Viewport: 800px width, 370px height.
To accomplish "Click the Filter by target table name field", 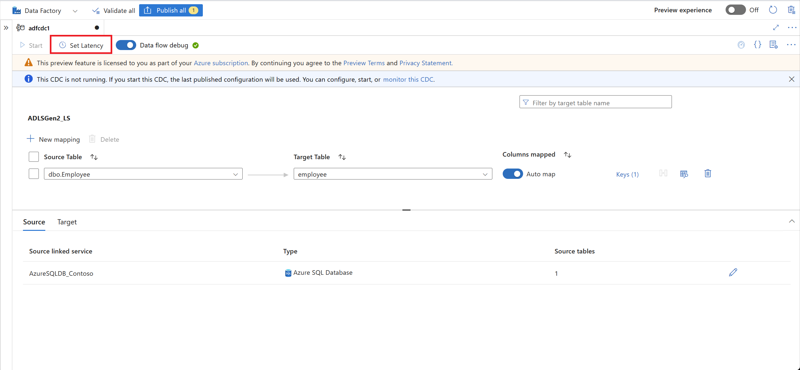I will point(595,103).
